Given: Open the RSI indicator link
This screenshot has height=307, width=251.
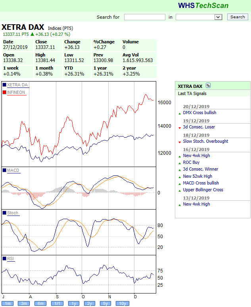Looking at the screenshot, I should point(11,258).
